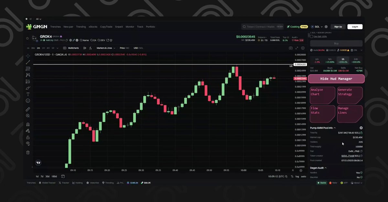Viewport: 388px width, 202px height.
Task: Go to New pair page
Action: pos(68,27)
